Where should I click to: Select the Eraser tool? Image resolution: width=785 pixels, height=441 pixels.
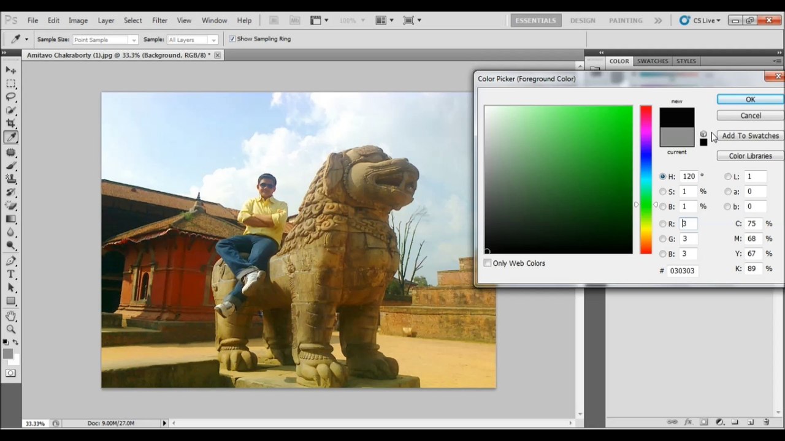pos(11,206)
